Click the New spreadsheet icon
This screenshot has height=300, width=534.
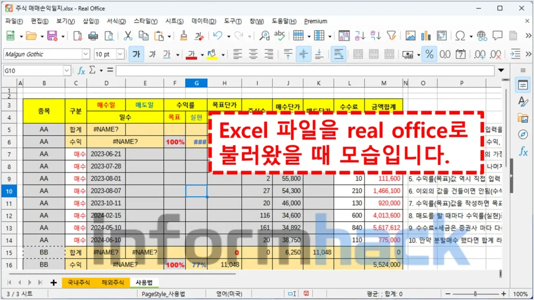(x=10, y=36)
